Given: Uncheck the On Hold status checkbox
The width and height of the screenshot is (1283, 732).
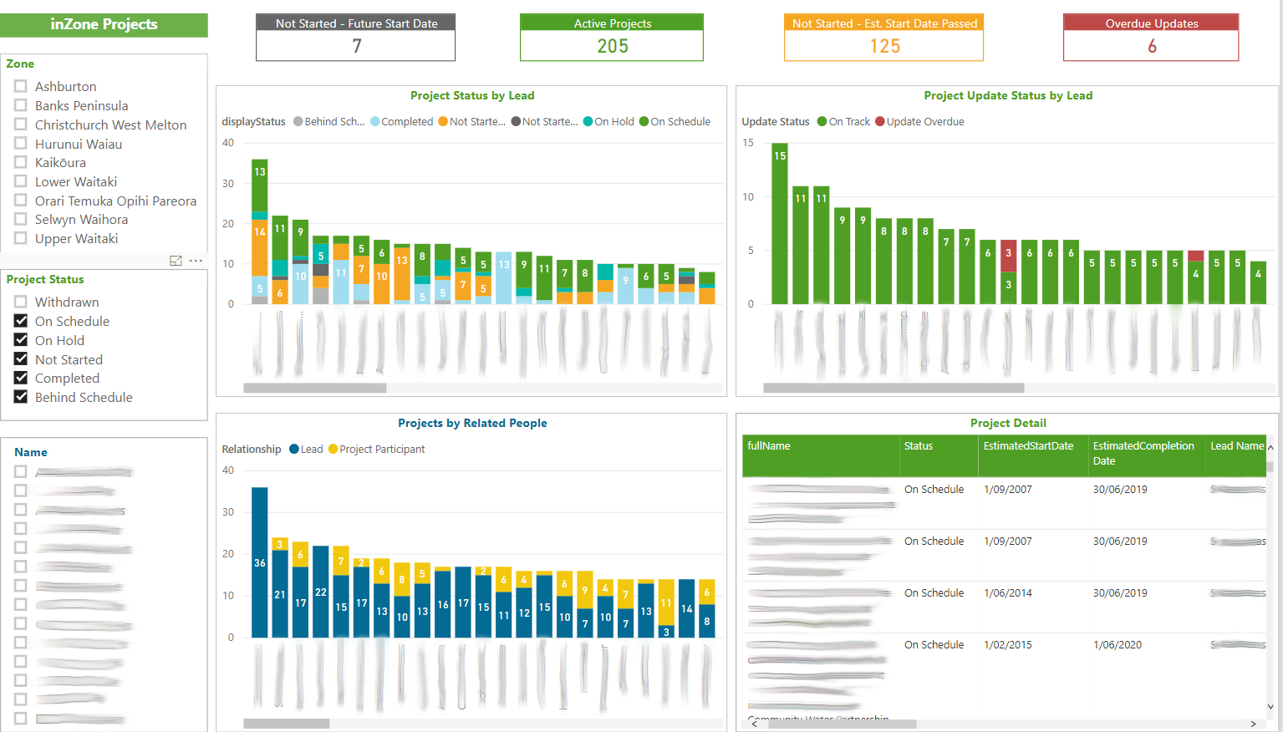Looking at the screenshot, I should (x=21, y=340).
